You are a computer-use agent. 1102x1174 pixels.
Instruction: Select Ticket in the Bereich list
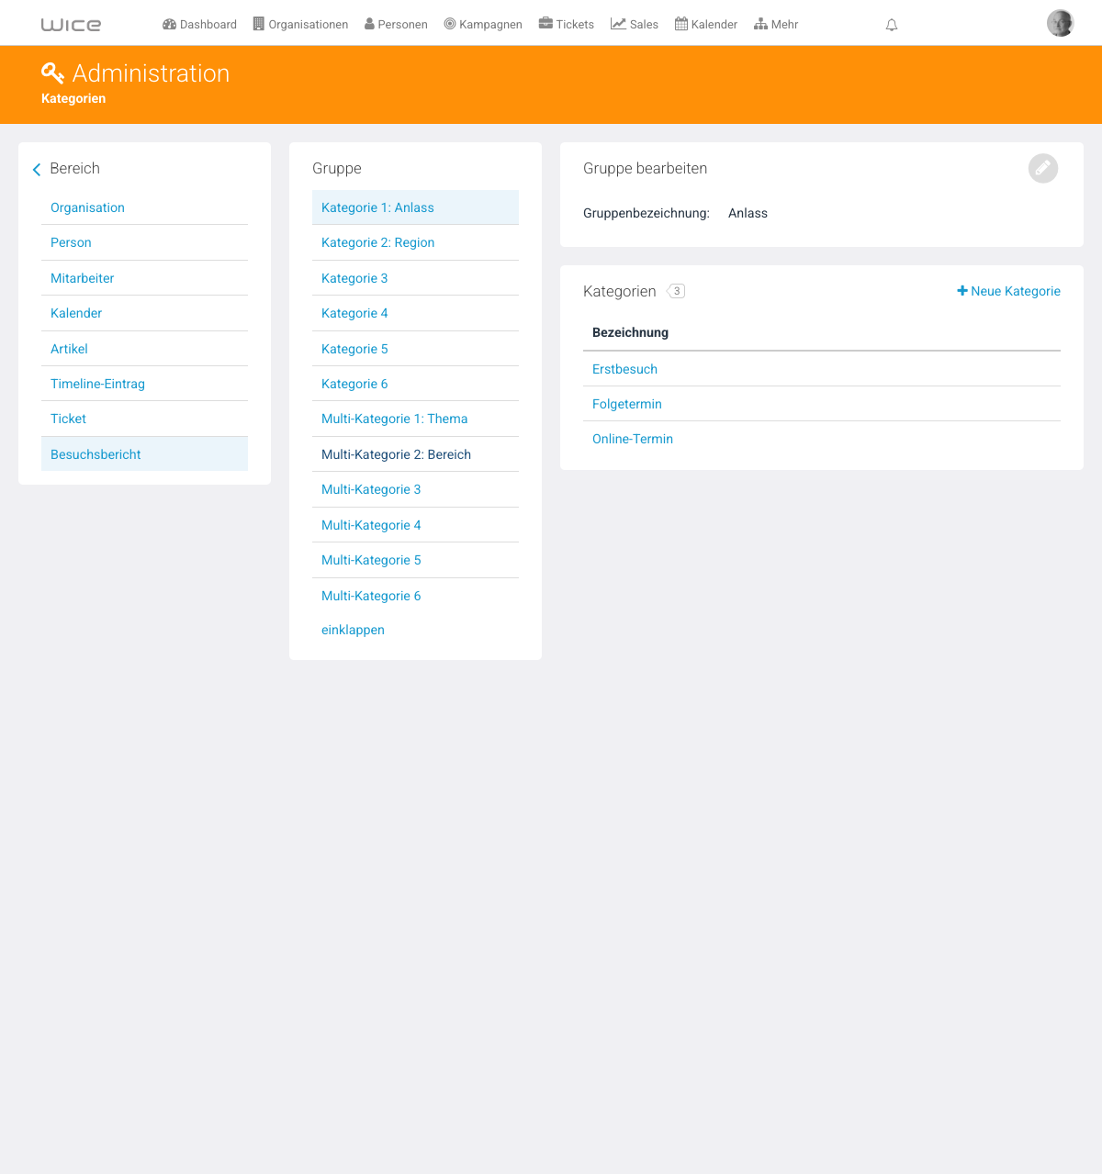pyautogui.click(x=144, y=419)
